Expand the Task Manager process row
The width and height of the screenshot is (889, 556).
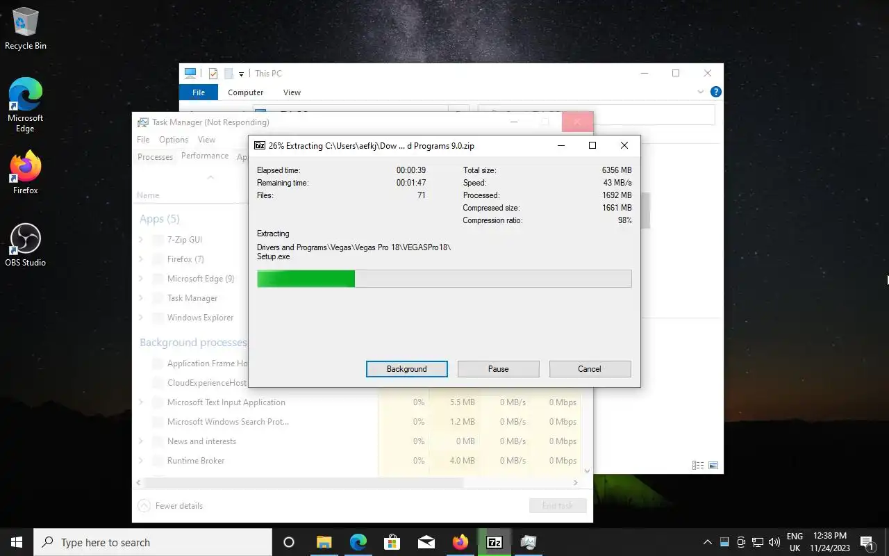coord(141,298)
